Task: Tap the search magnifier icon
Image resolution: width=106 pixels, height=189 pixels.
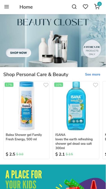Action: click(74, 7)
